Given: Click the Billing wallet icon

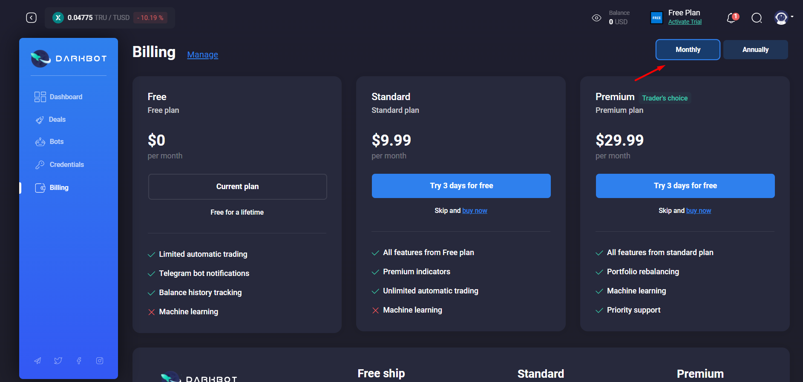Looking at the screenshot, I should point(40,188).
